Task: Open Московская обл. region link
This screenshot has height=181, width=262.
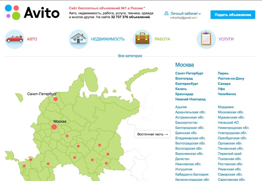Action: pyautogui.click(x=231, y=112)
